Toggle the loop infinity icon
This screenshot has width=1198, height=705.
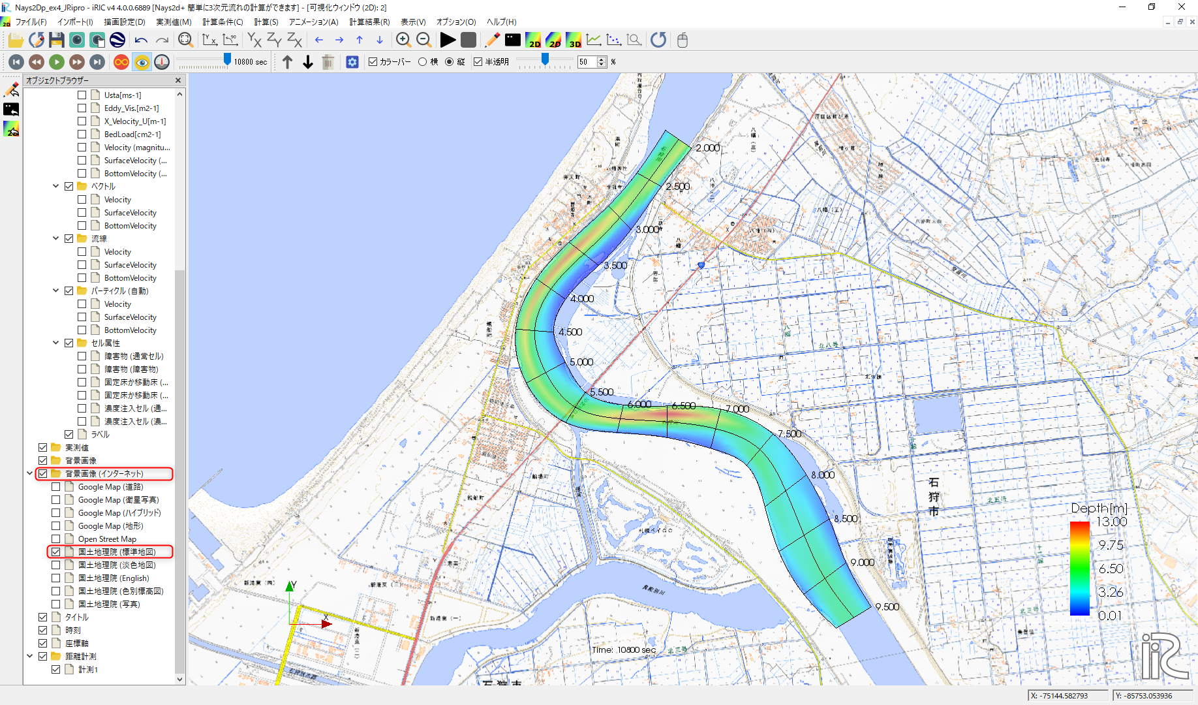121,62
